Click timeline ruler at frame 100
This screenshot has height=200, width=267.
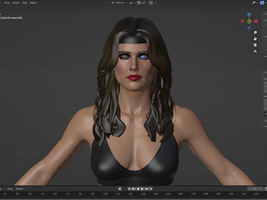105,194
